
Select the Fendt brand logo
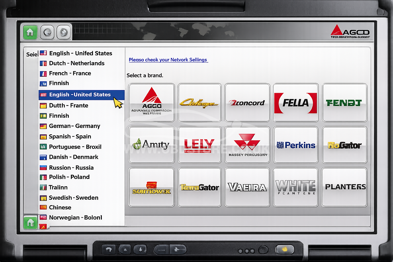pos(344,102)
